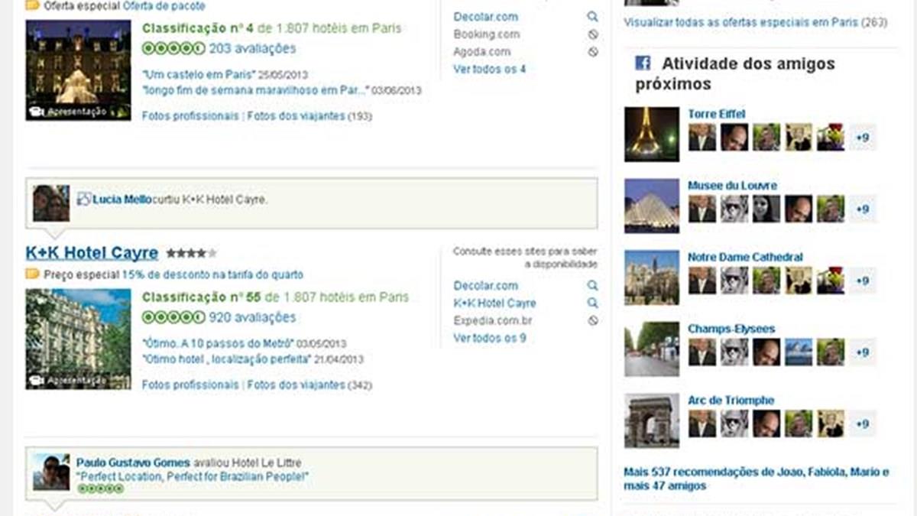Open Ver todos os 9 booking sites
This screenshot has height=516, width=917.
coord(489,338)
